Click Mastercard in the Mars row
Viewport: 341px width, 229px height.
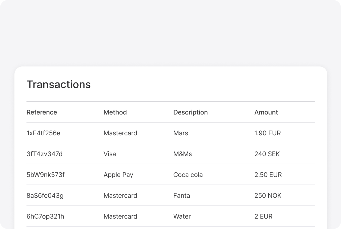coord(120,133)
